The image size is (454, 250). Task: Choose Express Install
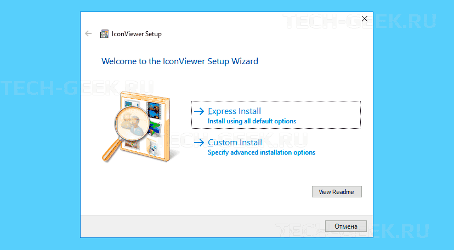(x=234, y=111)
